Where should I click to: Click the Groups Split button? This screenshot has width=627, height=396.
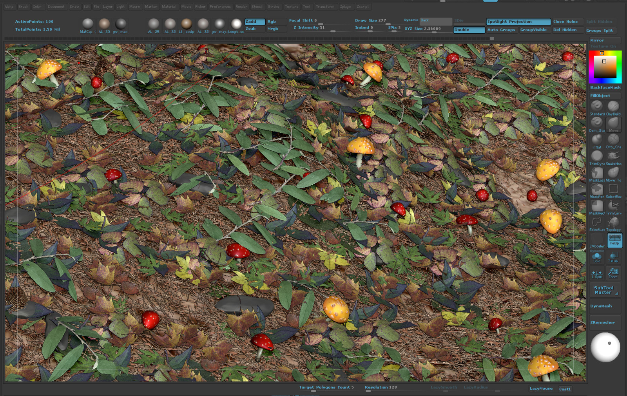tap(601, 31)
